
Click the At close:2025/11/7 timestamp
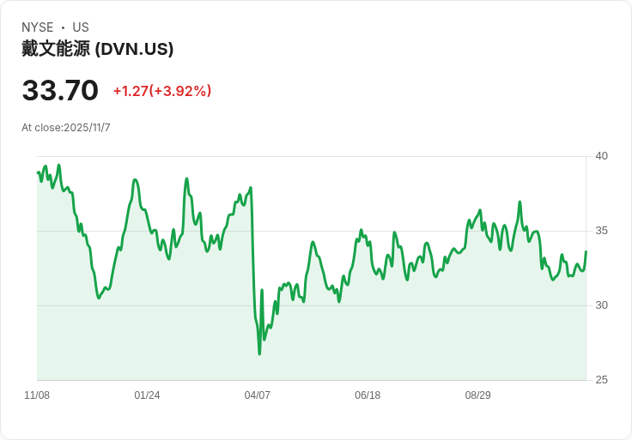click(66, 128)
